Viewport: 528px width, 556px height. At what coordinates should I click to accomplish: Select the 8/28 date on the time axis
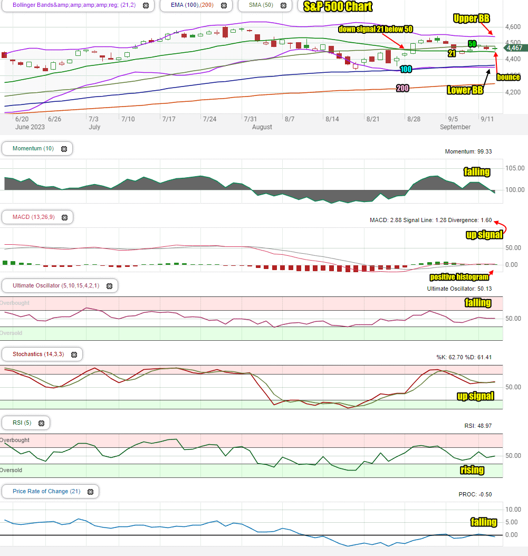[x=414, y=119]
